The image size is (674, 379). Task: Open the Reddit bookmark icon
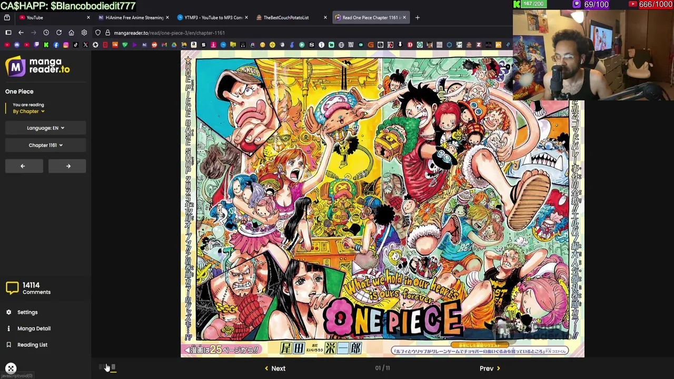pyautogui.click(x=154, y=45)
